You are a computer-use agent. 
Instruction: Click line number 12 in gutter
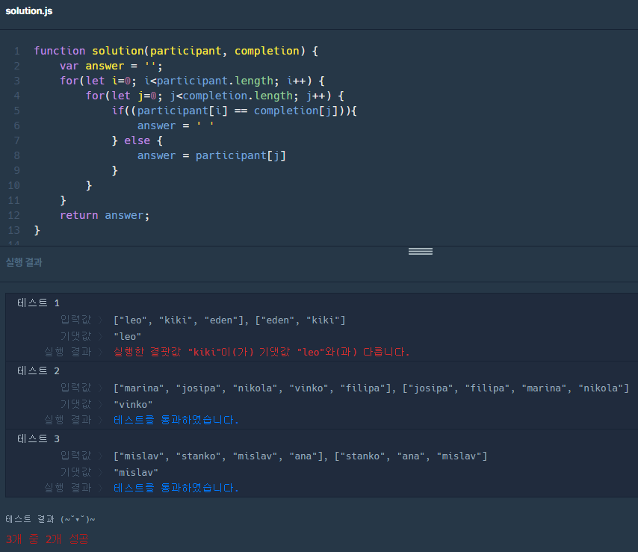[x=14, y=215]
